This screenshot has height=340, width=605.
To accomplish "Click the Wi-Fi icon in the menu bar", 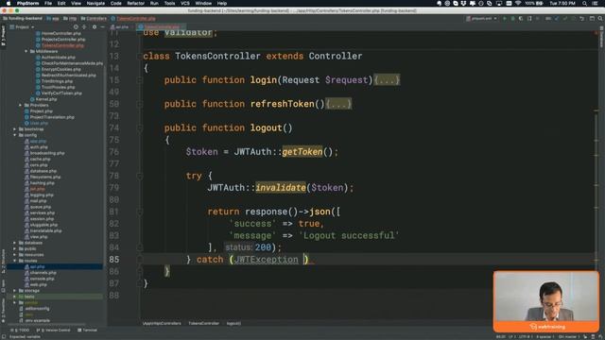I will click(518, 3).
